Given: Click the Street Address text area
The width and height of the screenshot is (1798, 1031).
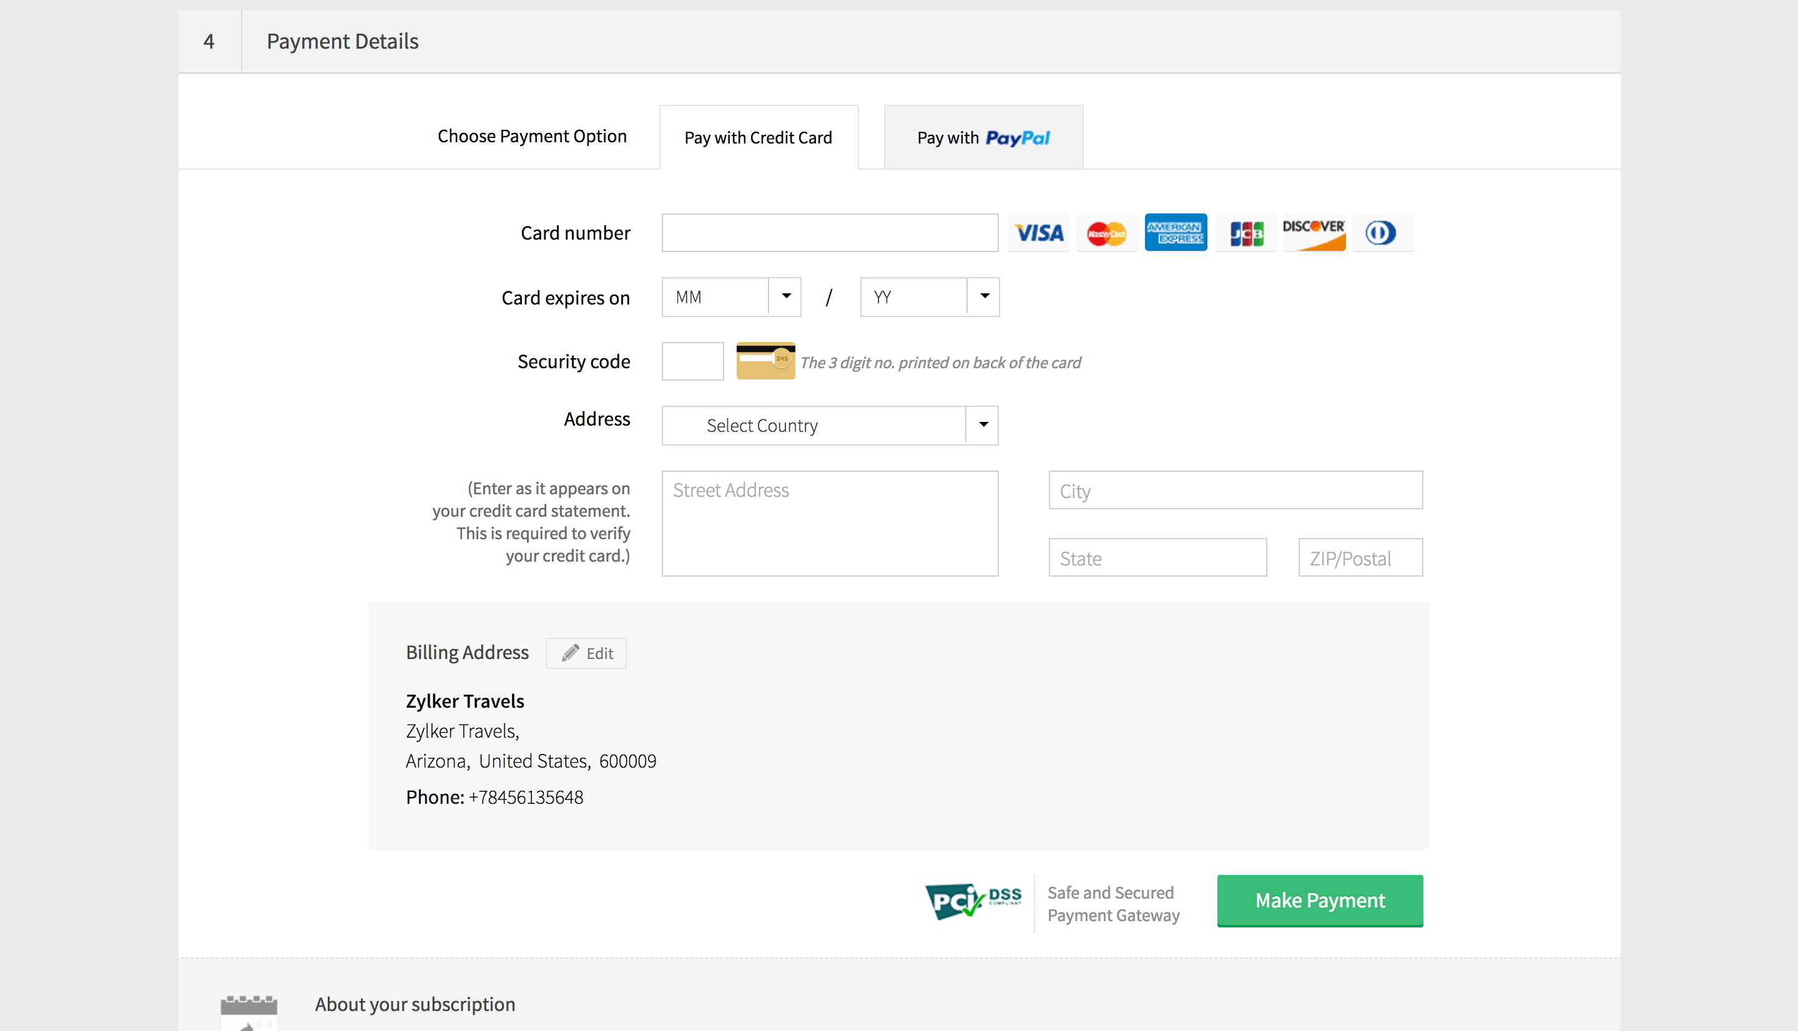Looking at the screenshot, I should tap(829, 523).
